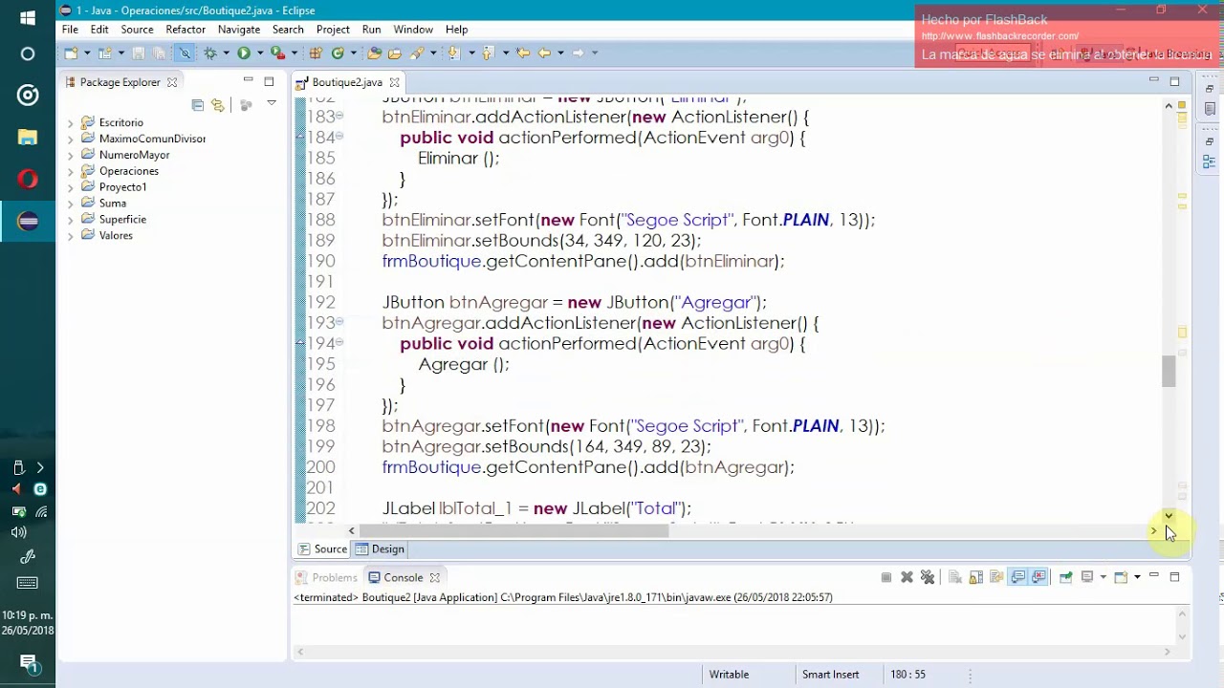Open the Project menu

click(333, 30)
